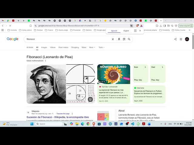Open the Google apps grid

click(181, 39)
